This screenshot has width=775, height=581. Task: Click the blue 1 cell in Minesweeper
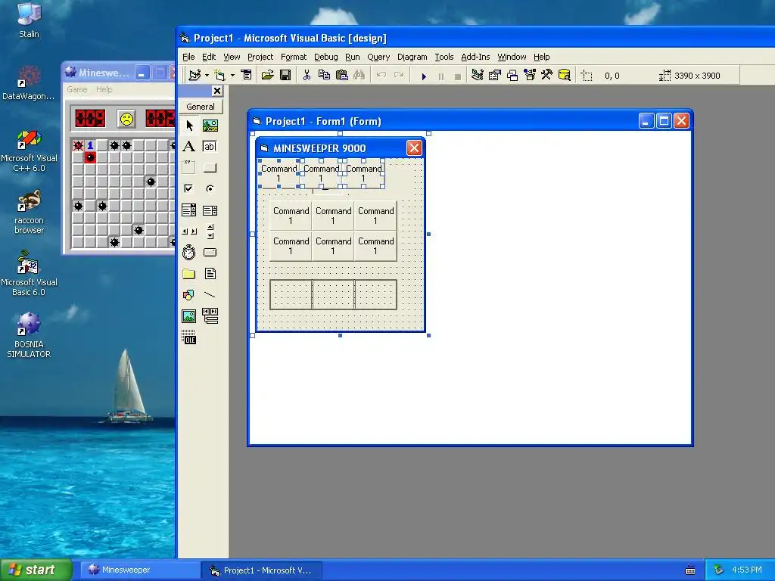pos(90,145)
